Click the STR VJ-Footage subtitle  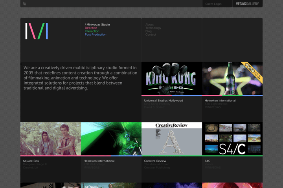click(x=94, y=164)
